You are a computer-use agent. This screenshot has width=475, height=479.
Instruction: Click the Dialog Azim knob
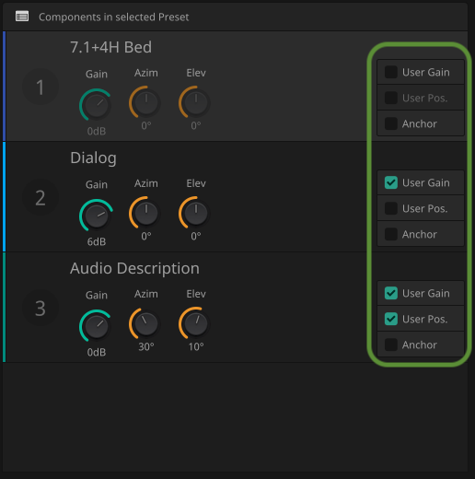[146, 213]
